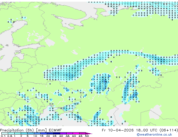Click the 2–5 mm legend color swatch
The image size is (178, 137).
click(24, 133)
